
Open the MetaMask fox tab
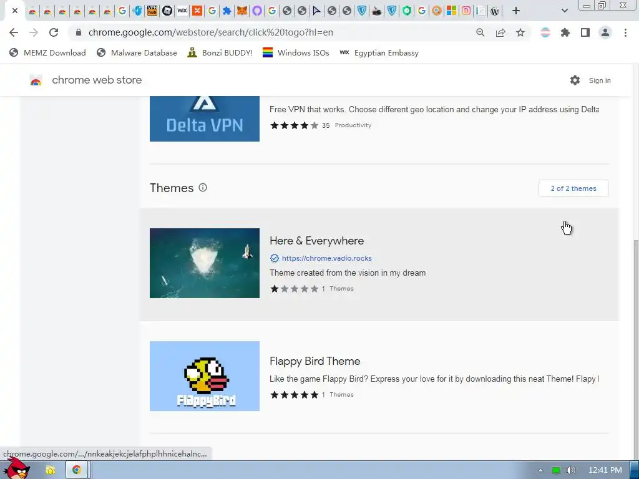[x=242, y=11]
